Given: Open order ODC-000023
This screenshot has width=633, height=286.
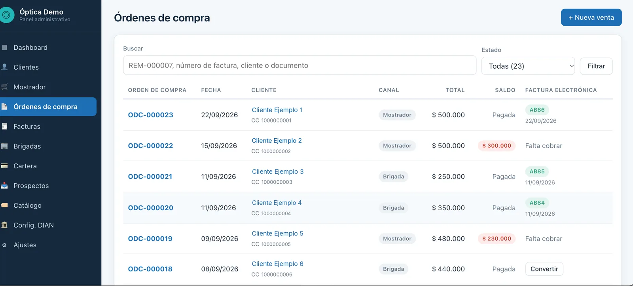Looking at the screenshot, I should [x=151, y=115].
